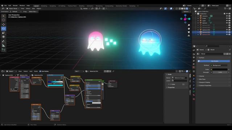232x130 pixels.
Task: Disable Sphere.005 in renders via camera icon
Action: point(229,34)
